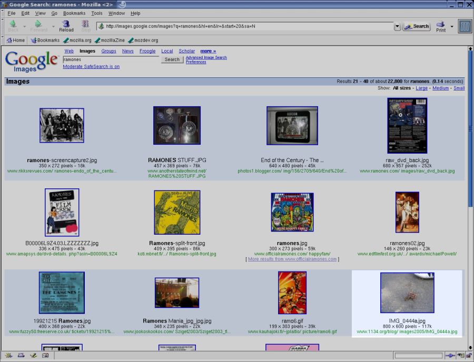Print the page with the Print button
This screenshot has width=474, height=362.
(x=441, y=26)
